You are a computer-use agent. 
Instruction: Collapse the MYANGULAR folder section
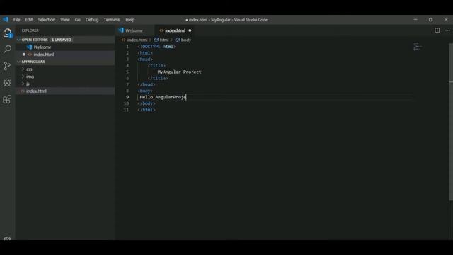click(19, 62)
